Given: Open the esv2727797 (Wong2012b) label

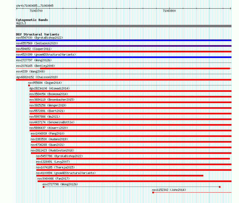Looking at the screenshot, I should [x=34, y=60].
